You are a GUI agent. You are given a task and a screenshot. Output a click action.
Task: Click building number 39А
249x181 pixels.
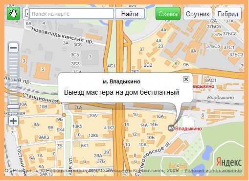click(x=98, y=155)
